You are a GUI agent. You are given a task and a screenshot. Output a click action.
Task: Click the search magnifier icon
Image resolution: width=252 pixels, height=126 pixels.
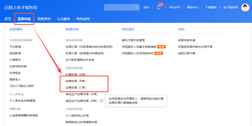pos(137,7)
